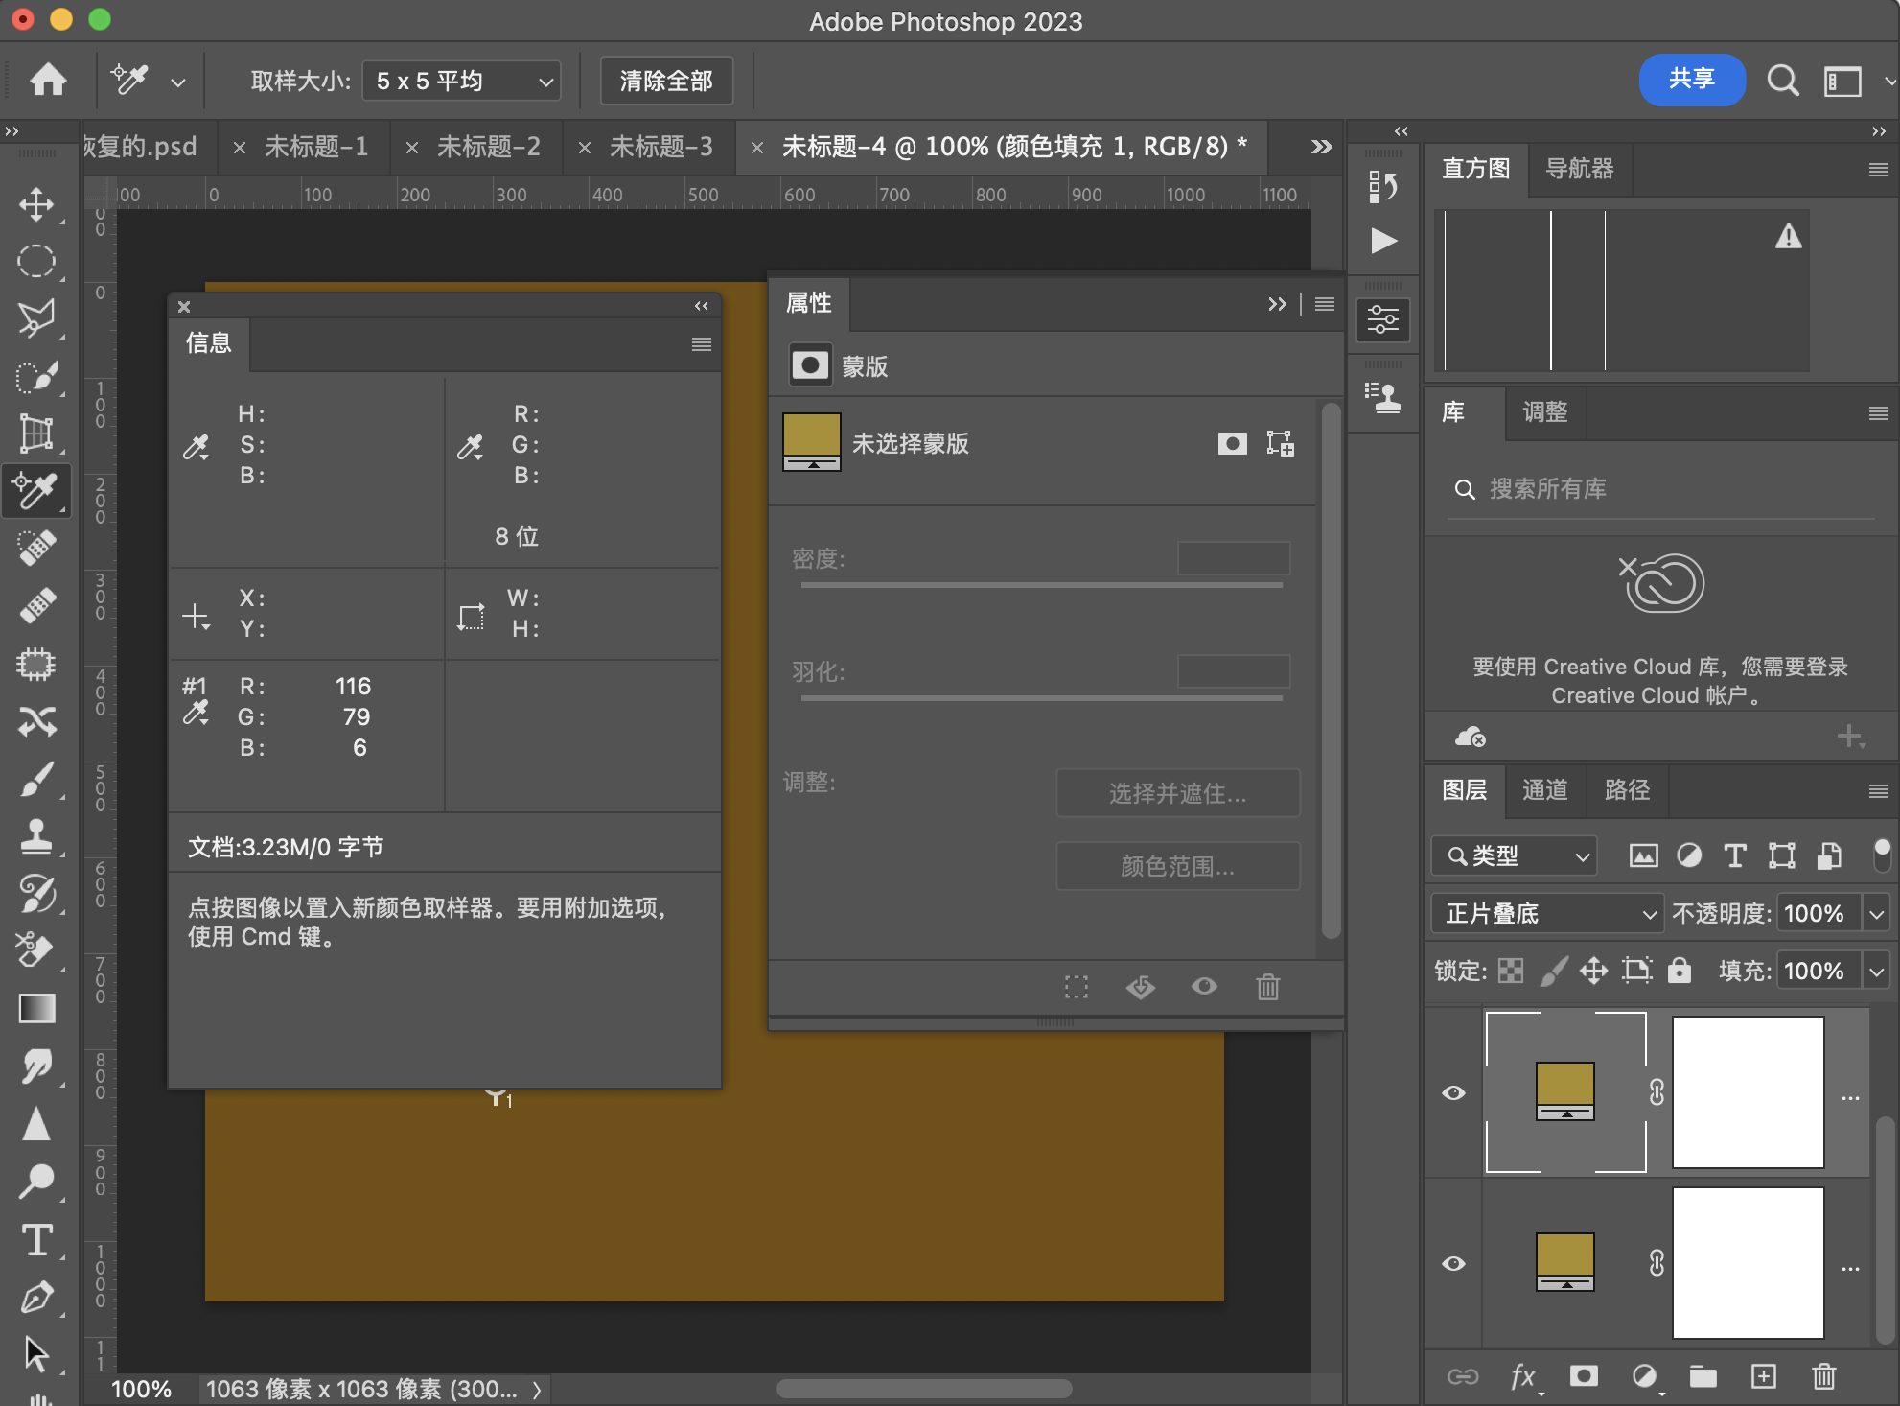Select the Gradient tool
Screen dimensions: 1900x1406
click(36, 1009)
